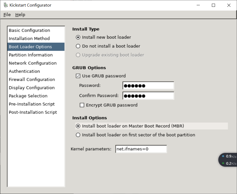Image resolution: width=237 pixels, height=194 pixels.
Task: Open Pre-Installation Script section
Action: pos(36,104)
